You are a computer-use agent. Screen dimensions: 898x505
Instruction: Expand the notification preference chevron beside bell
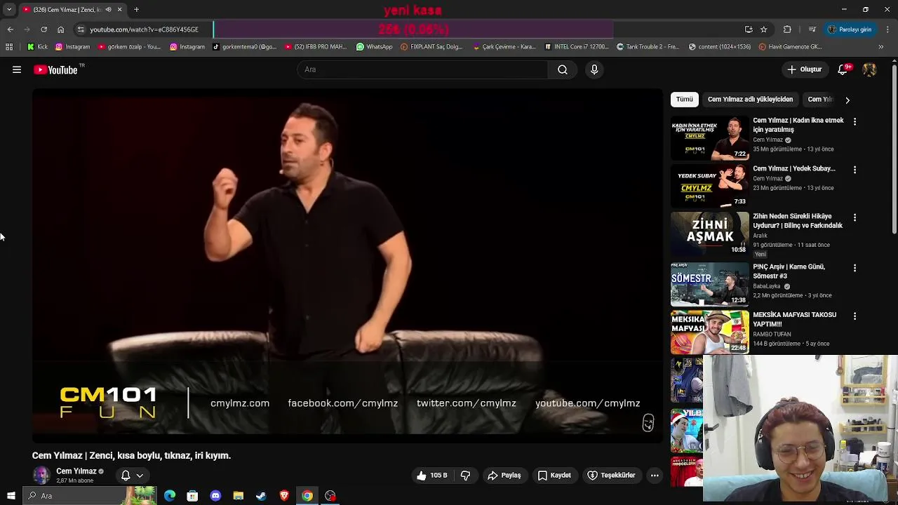(x=140, y=476)
